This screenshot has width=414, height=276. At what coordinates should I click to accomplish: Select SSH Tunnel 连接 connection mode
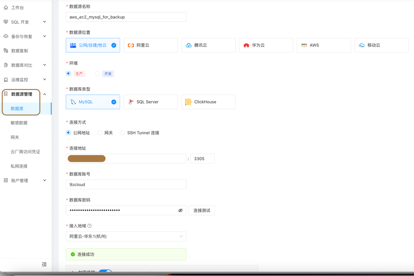pos(122,133)
